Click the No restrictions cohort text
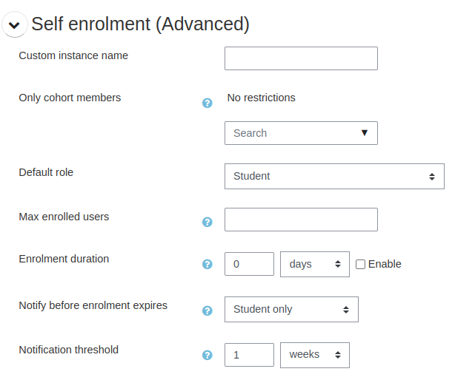Screen dimensions: 455x380 [261, 98]
